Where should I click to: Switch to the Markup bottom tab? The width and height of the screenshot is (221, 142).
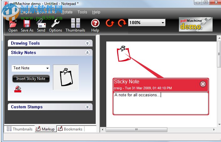(46, 129)
